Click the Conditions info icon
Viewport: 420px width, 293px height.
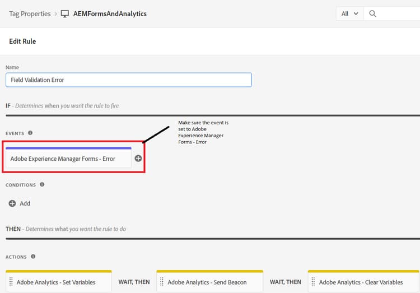[42, 184]
